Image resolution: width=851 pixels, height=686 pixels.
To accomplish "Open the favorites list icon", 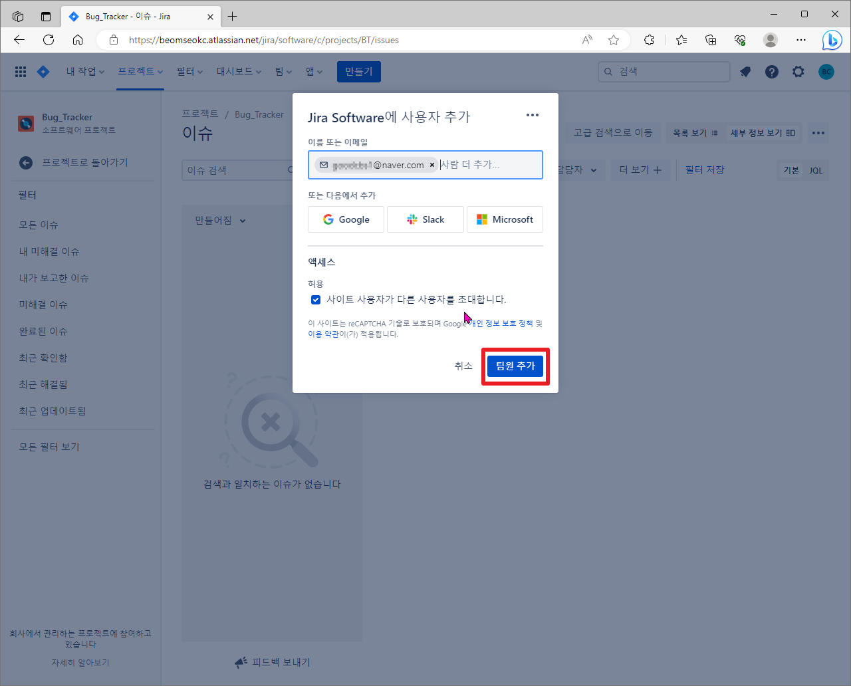I will click(681, 40).
